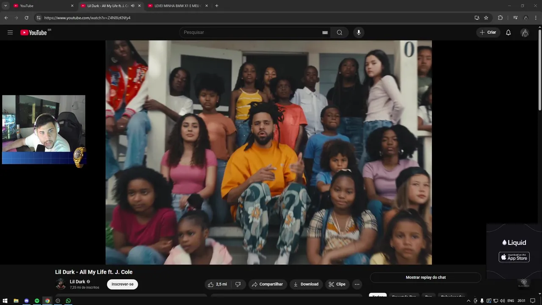Mute the Lil Durk tab via speaker icon
542x305 pixels.
133,6
